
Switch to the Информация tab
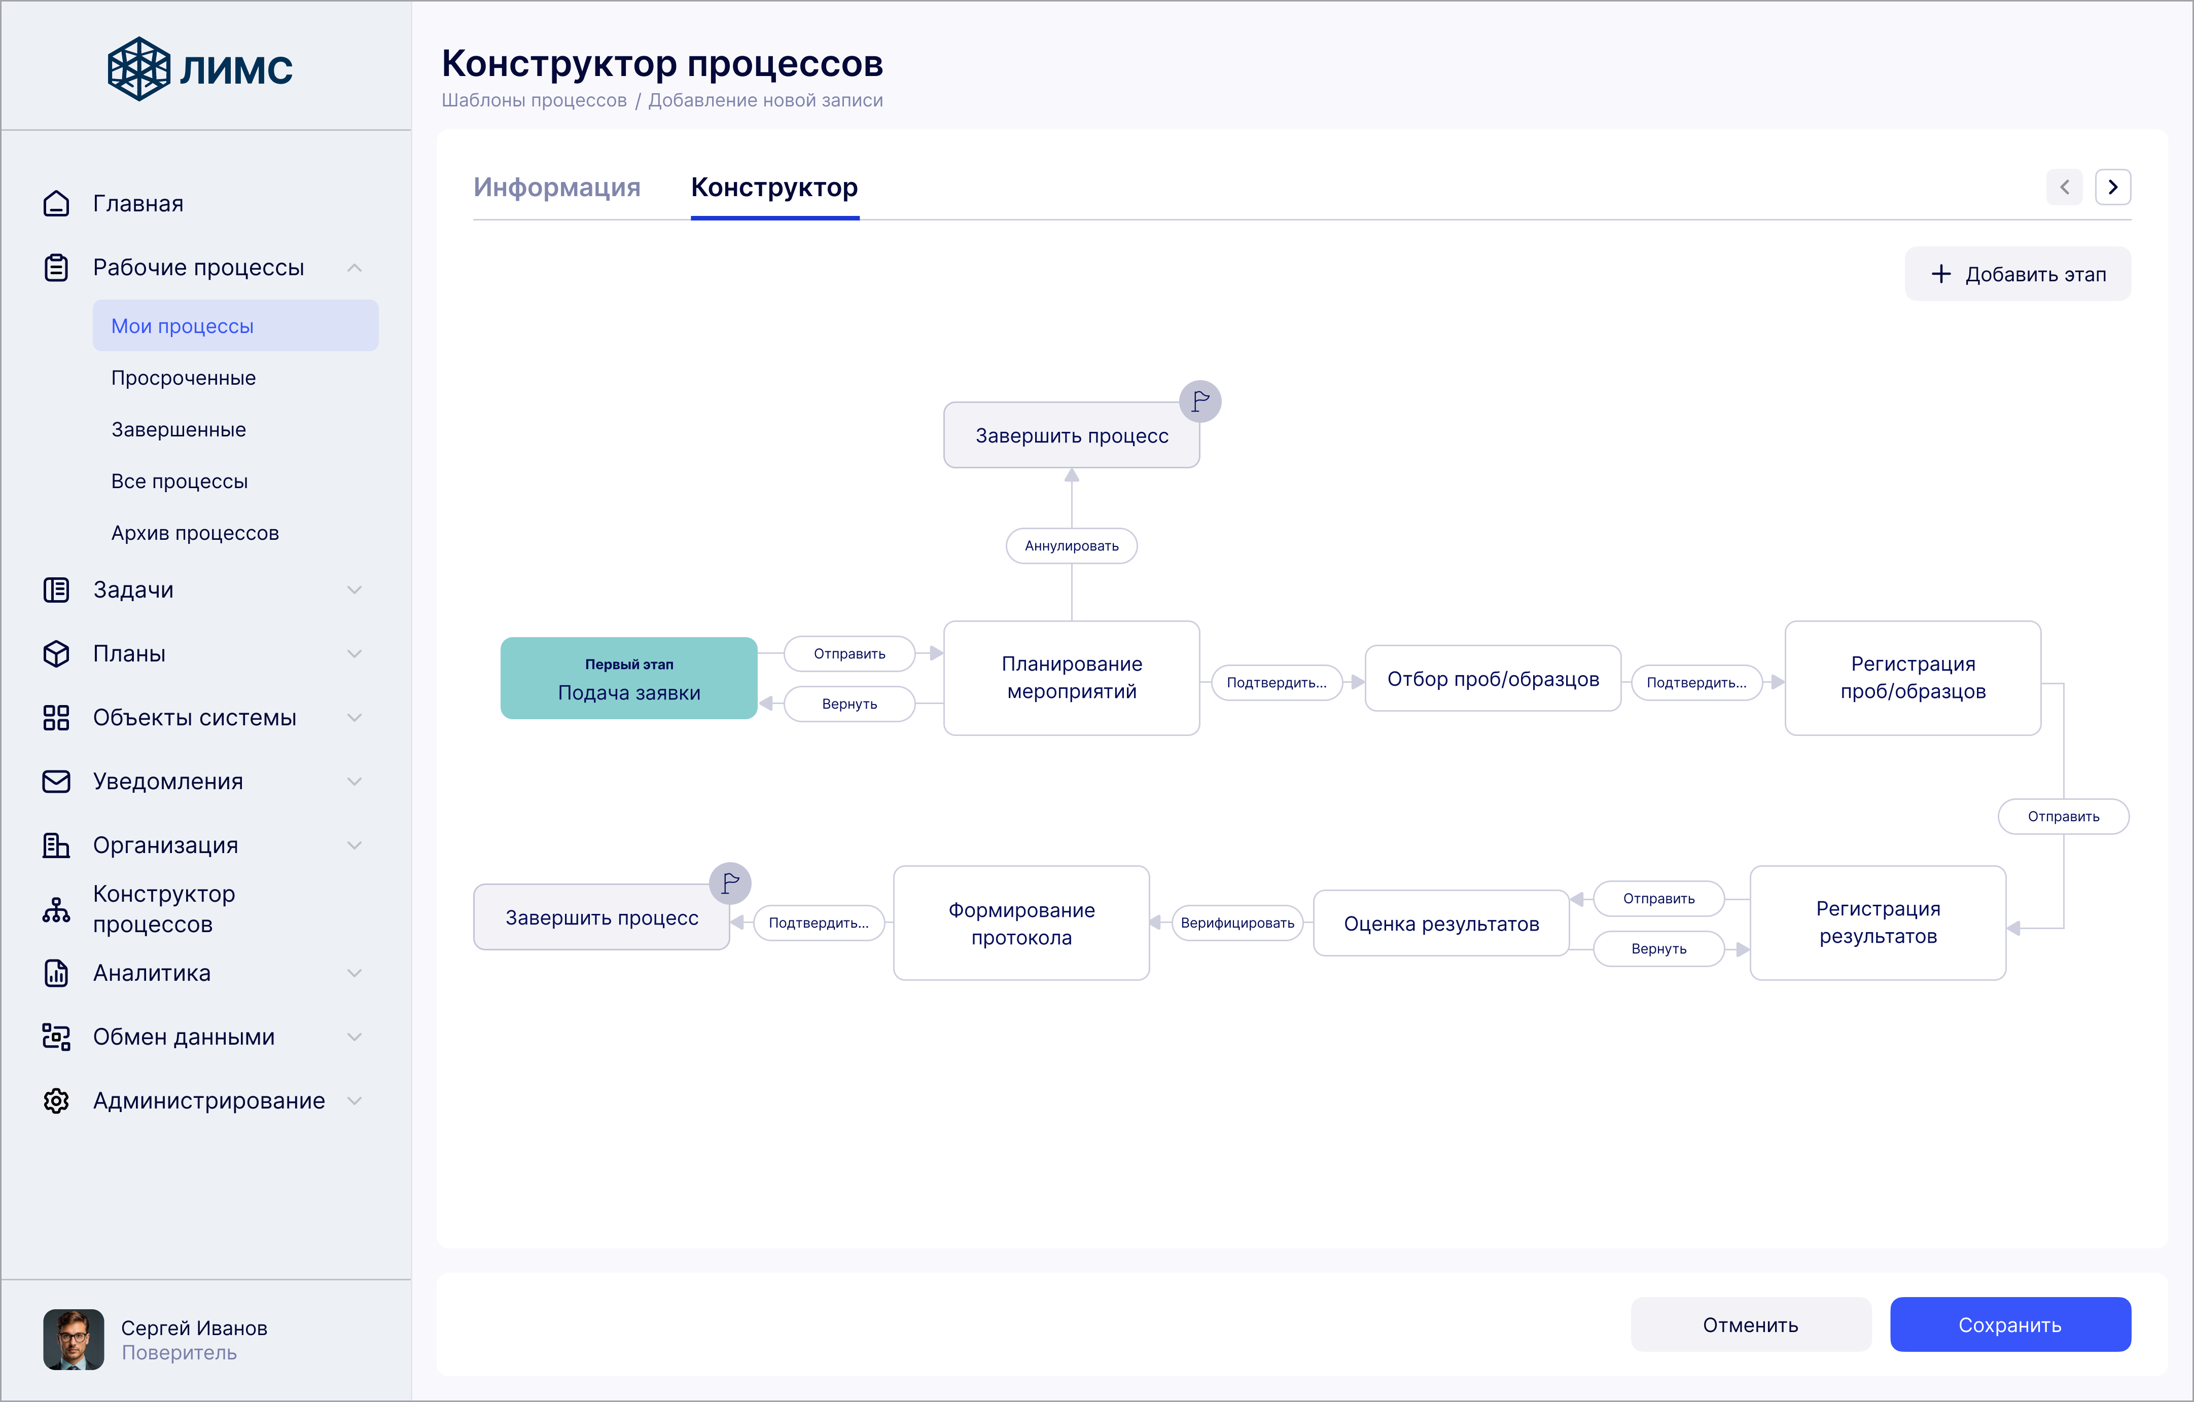[557, 188]
